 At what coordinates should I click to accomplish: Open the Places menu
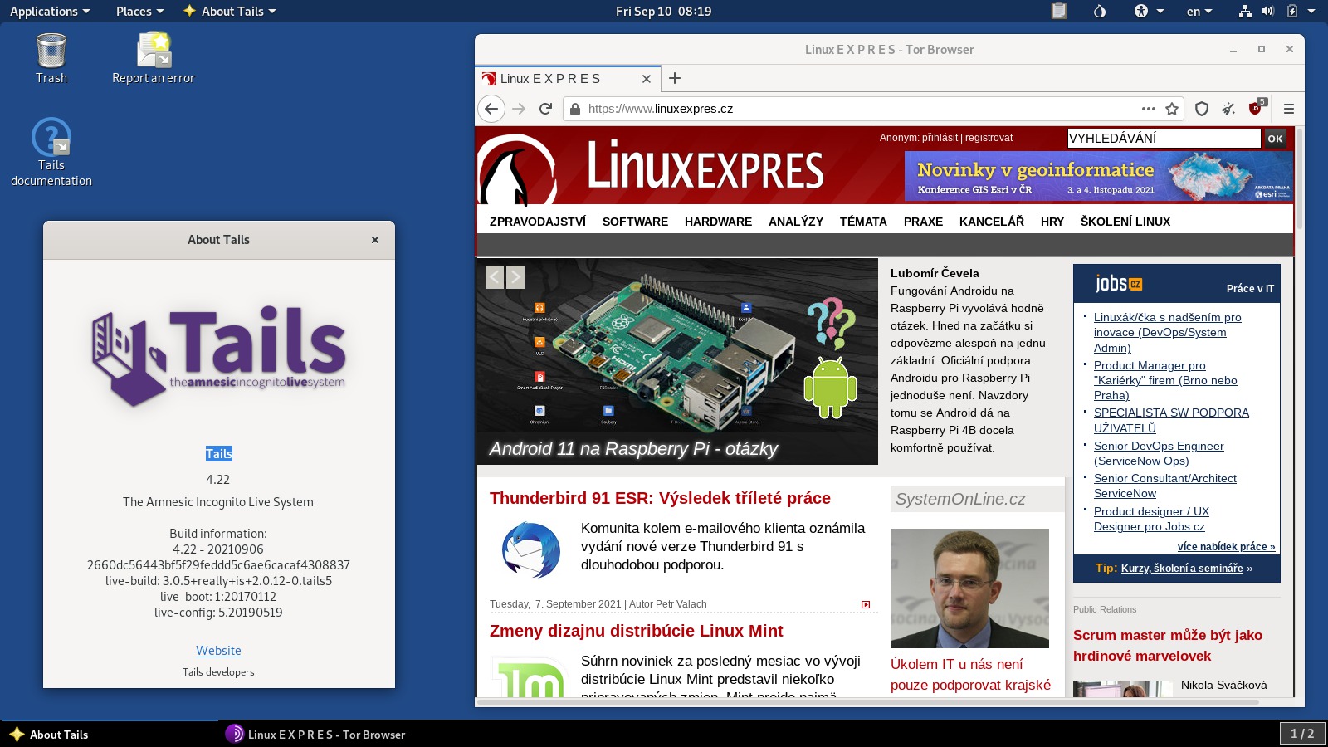(139, 11)
